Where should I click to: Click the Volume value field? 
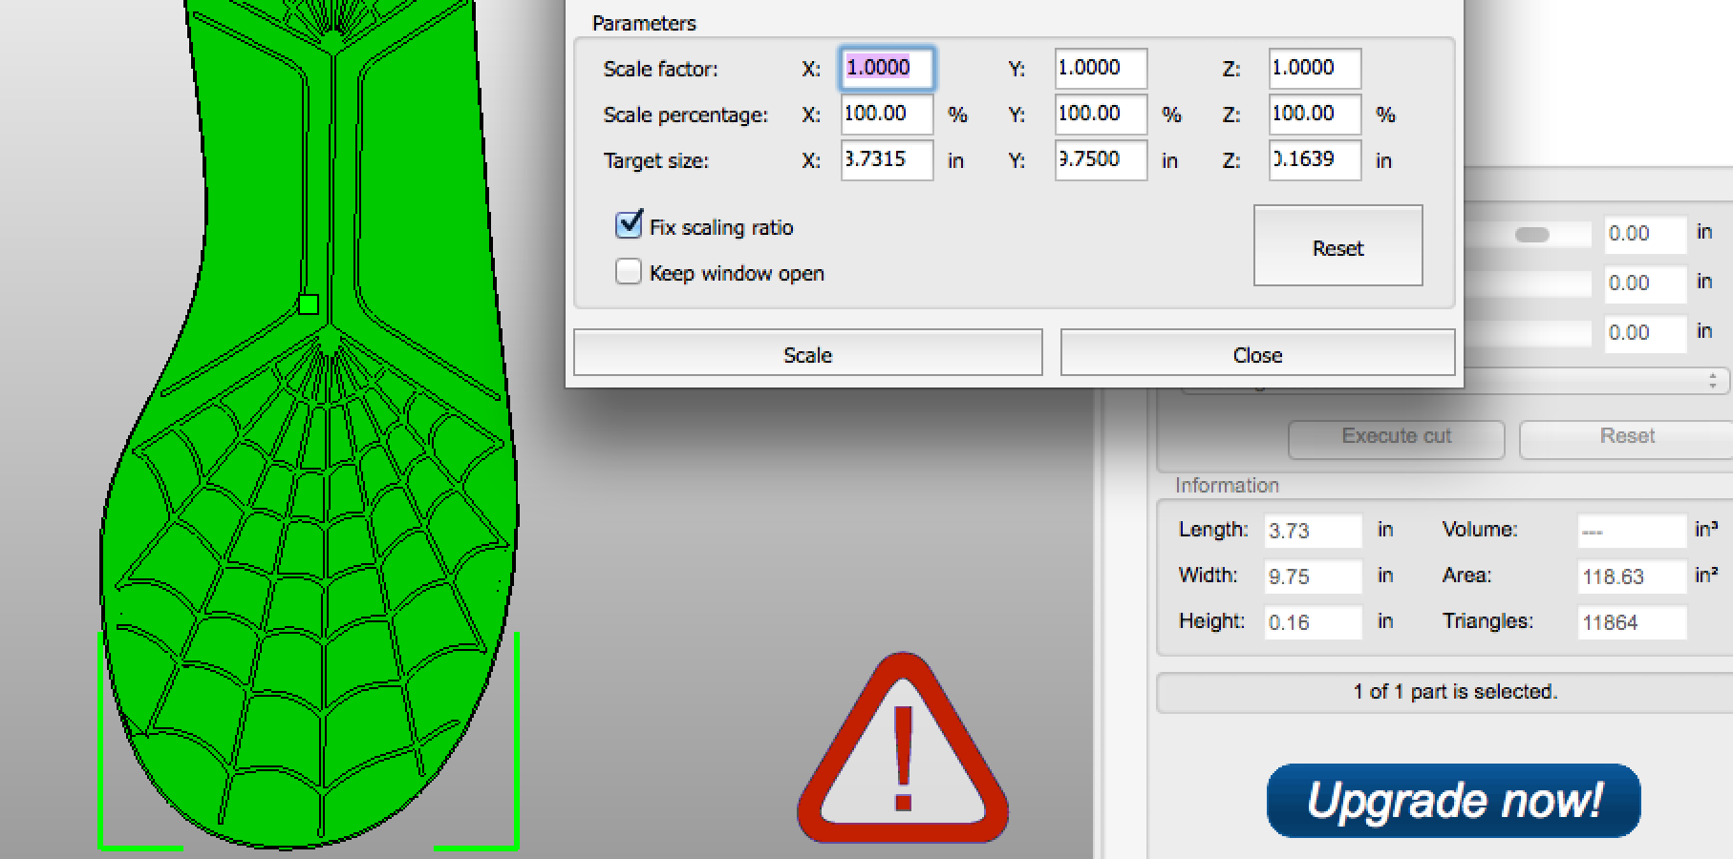point(1632,531)
